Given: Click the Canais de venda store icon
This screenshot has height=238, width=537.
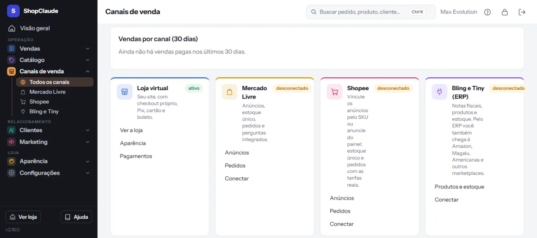Looking at the screenshot, I should point(12,71).
